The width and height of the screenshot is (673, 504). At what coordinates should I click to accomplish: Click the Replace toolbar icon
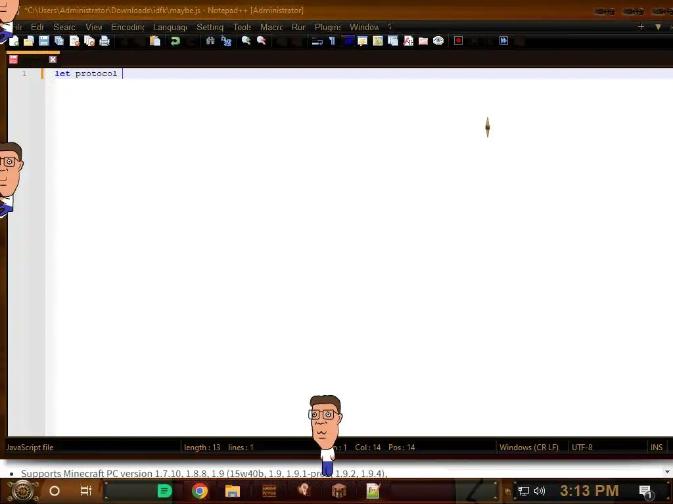pos(226,41)
